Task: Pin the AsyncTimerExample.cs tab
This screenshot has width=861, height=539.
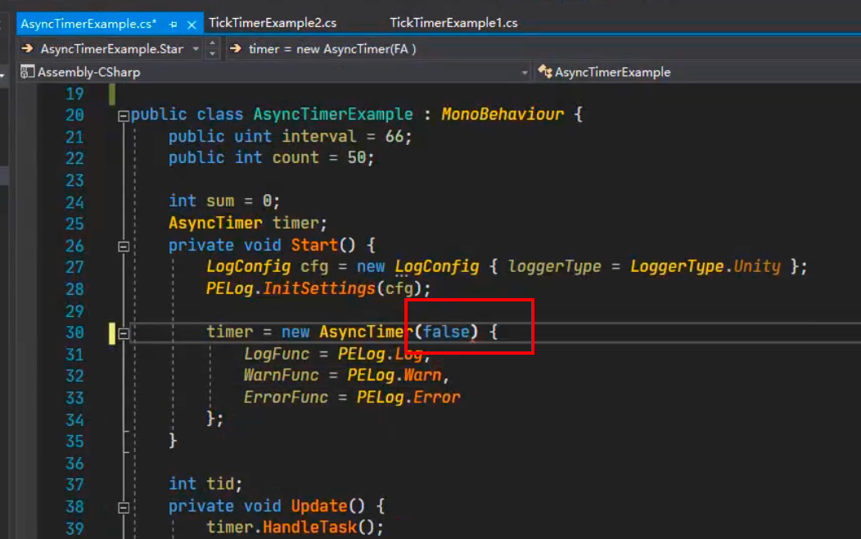Action: [173, 24]
